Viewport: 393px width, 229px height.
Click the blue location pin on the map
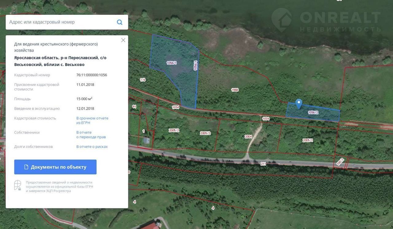tap(298, 104)
